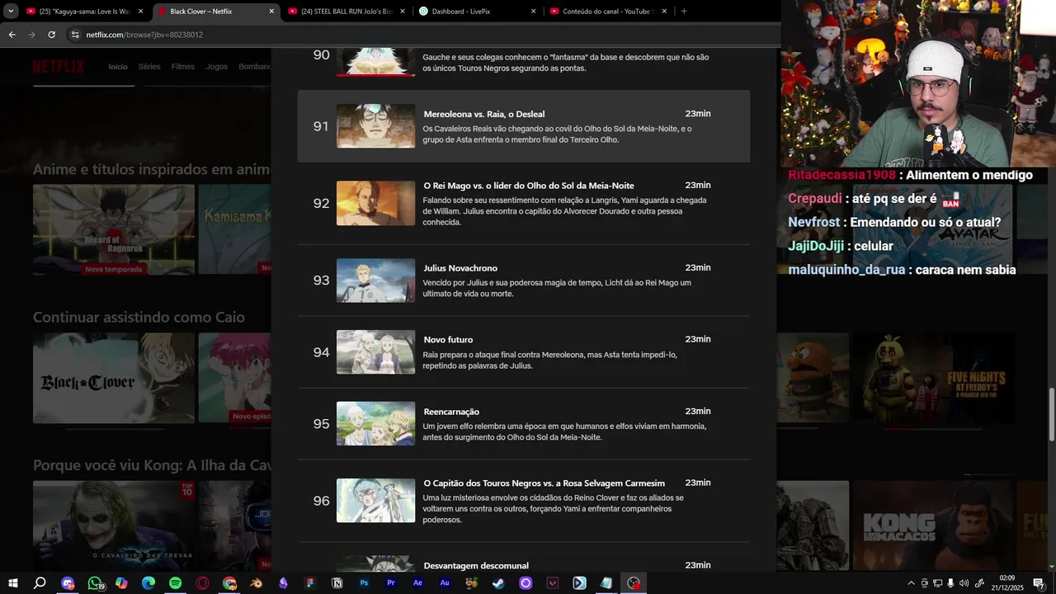Reload the Netflix page

point(51,35)
